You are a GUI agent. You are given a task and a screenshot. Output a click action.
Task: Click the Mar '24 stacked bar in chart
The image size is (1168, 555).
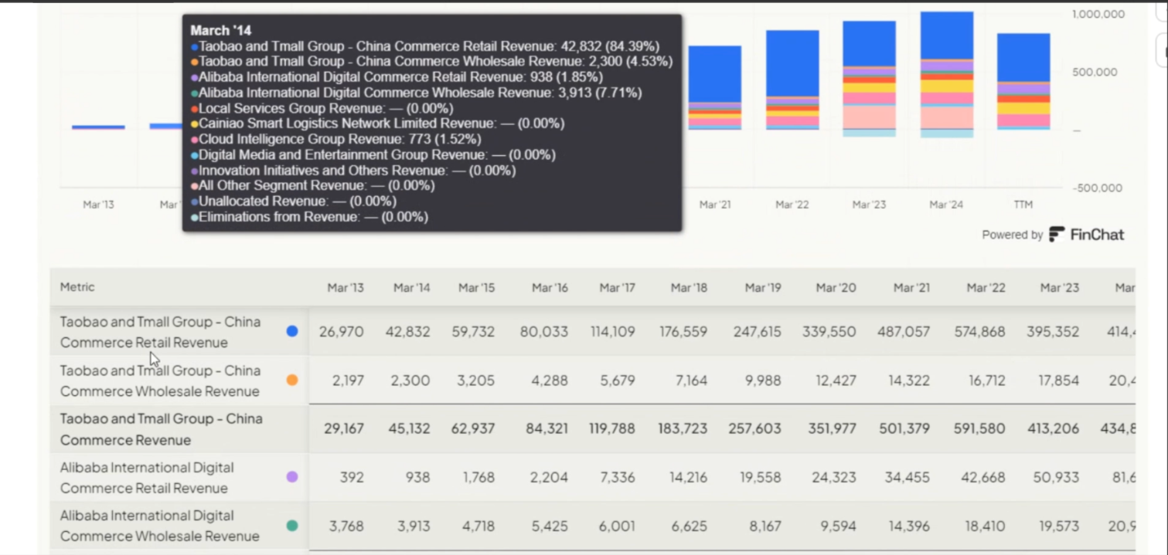tap(947, 75)
